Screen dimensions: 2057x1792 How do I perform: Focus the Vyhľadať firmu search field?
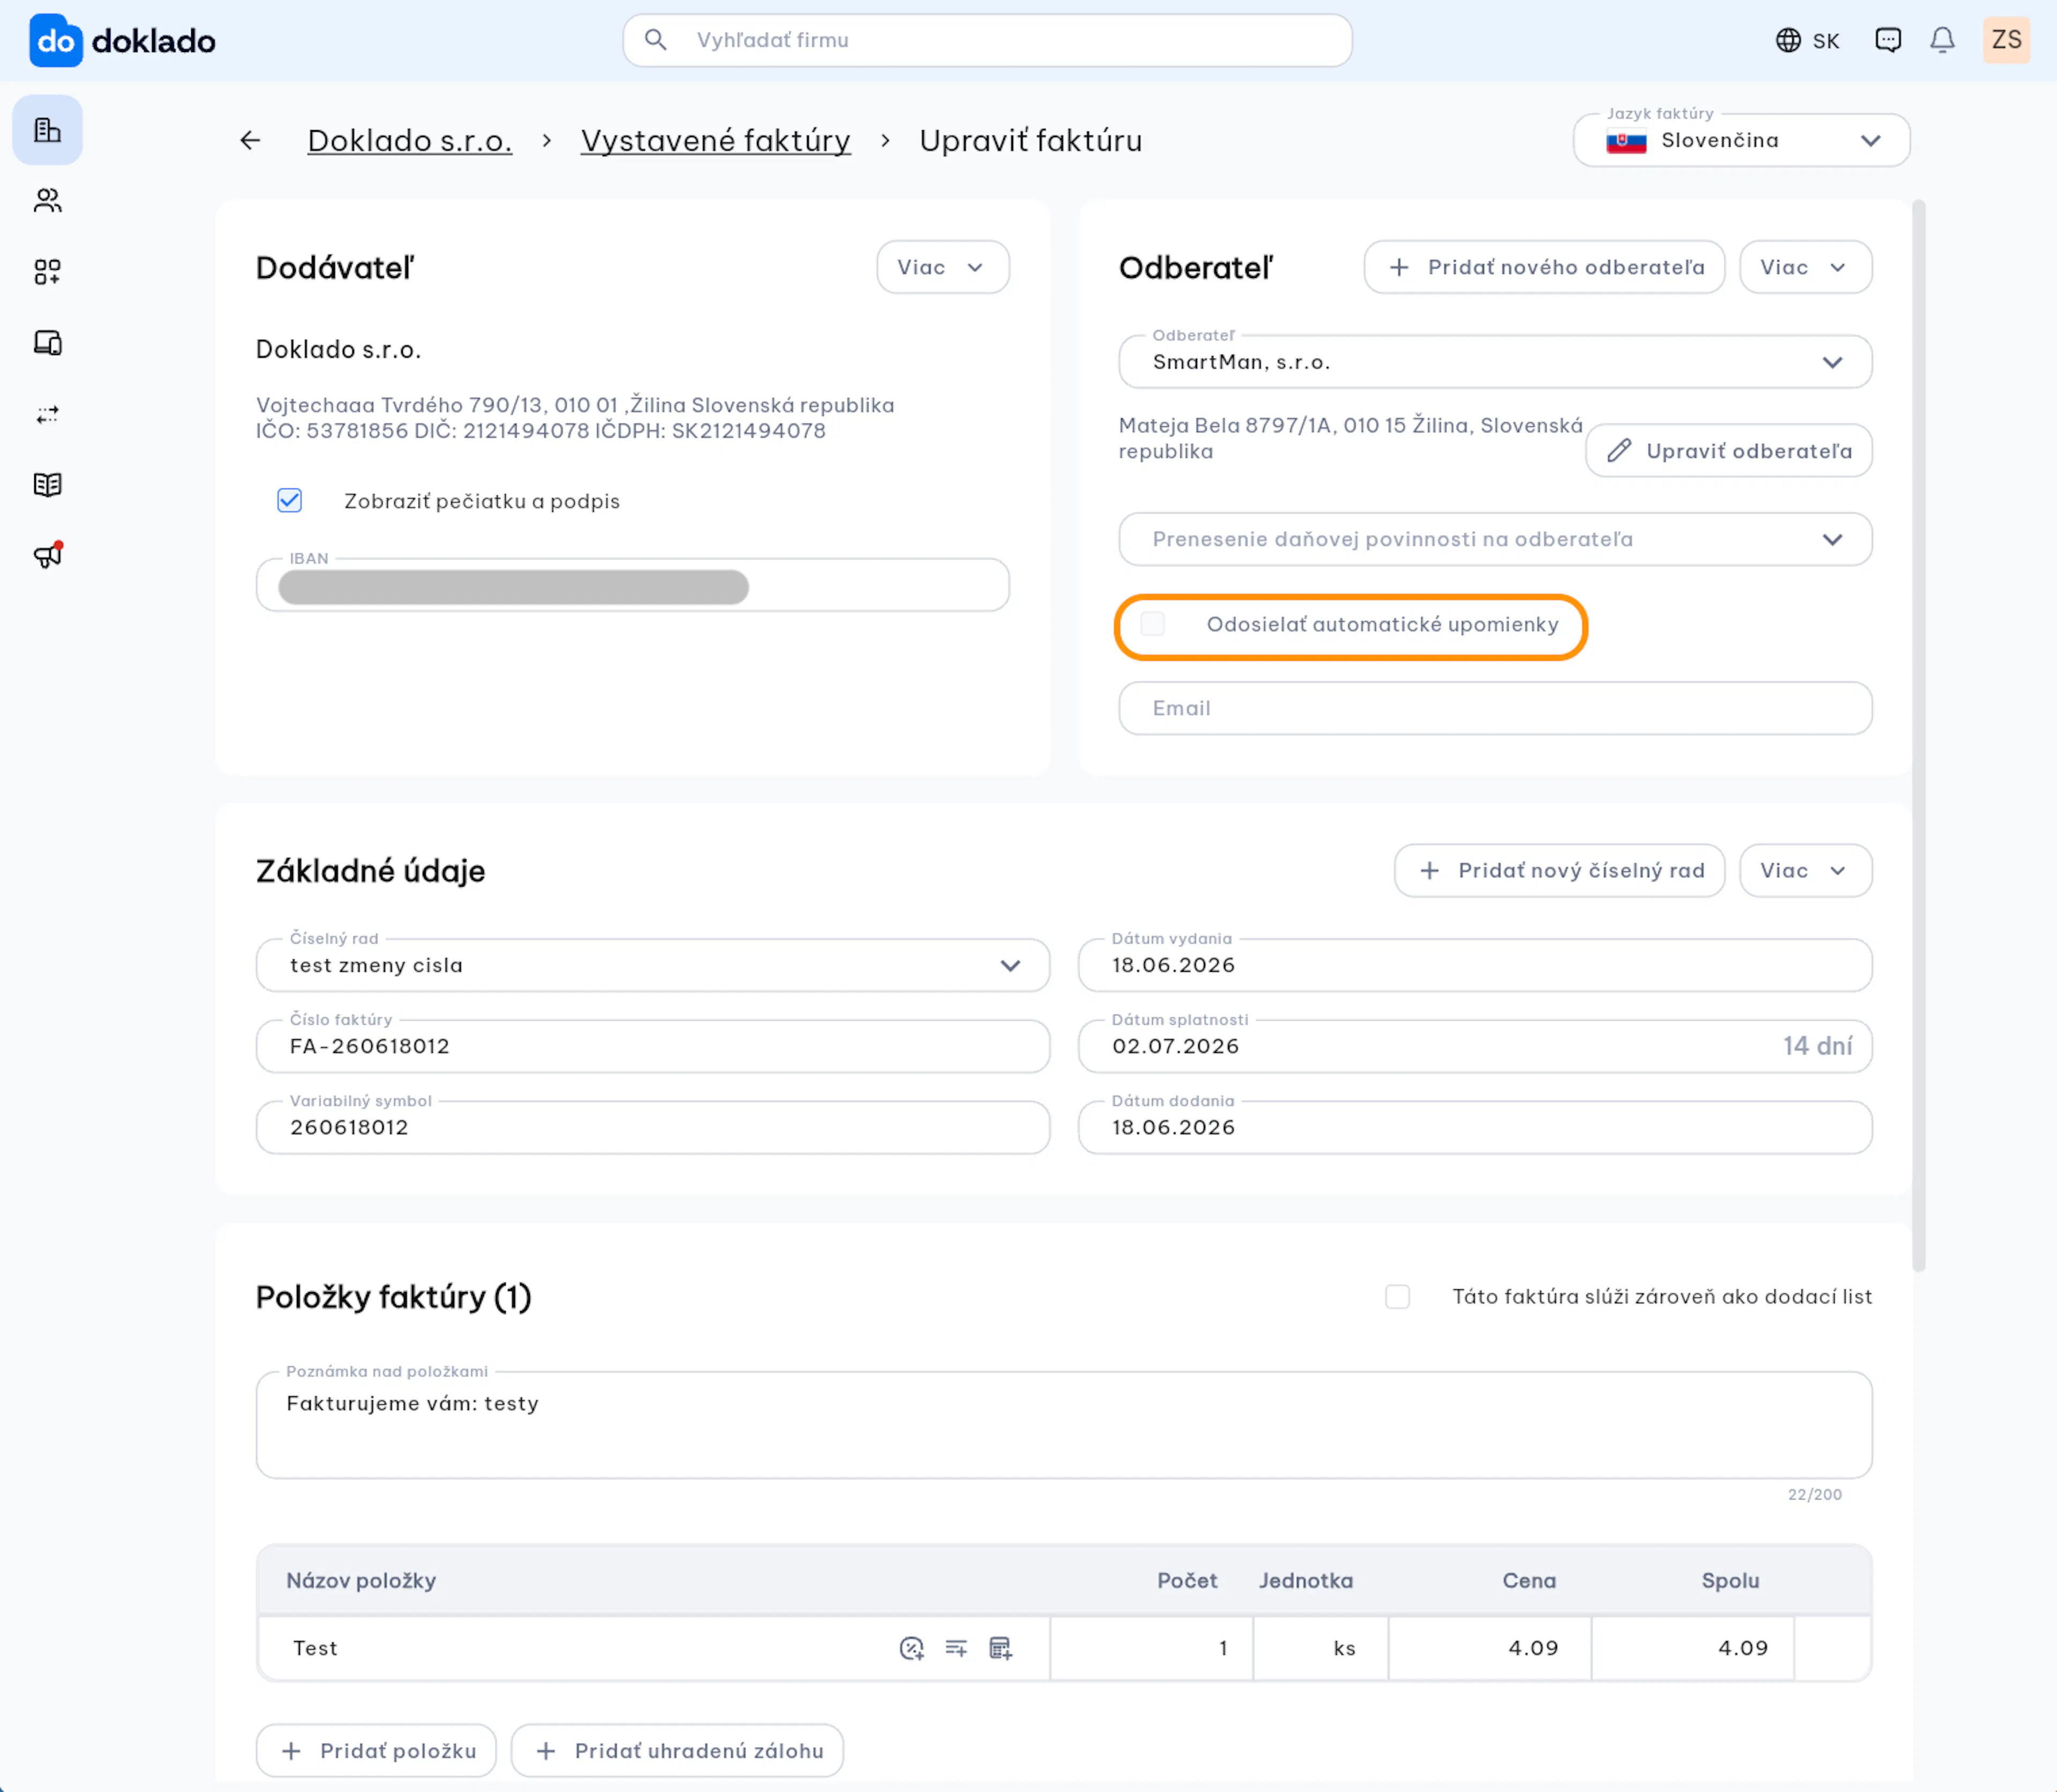coord(987,40)
